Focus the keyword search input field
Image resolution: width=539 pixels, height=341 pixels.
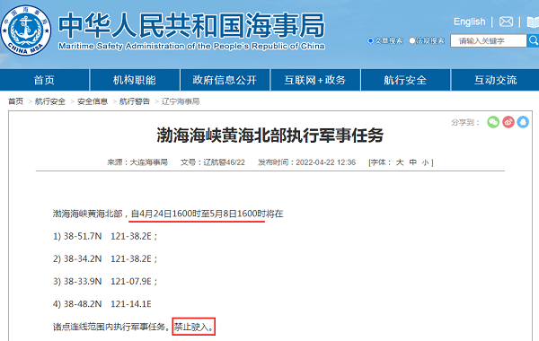tap(488, 41)
